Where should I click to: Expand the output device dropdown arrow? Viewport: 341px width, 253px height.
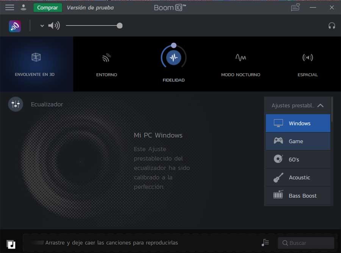click(x=42, y=26)
